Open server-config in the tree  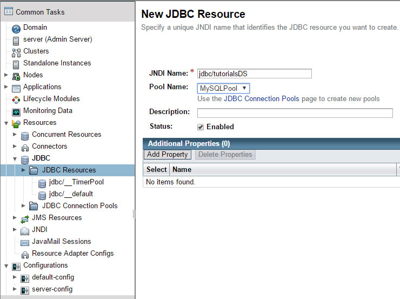[52, 289]
